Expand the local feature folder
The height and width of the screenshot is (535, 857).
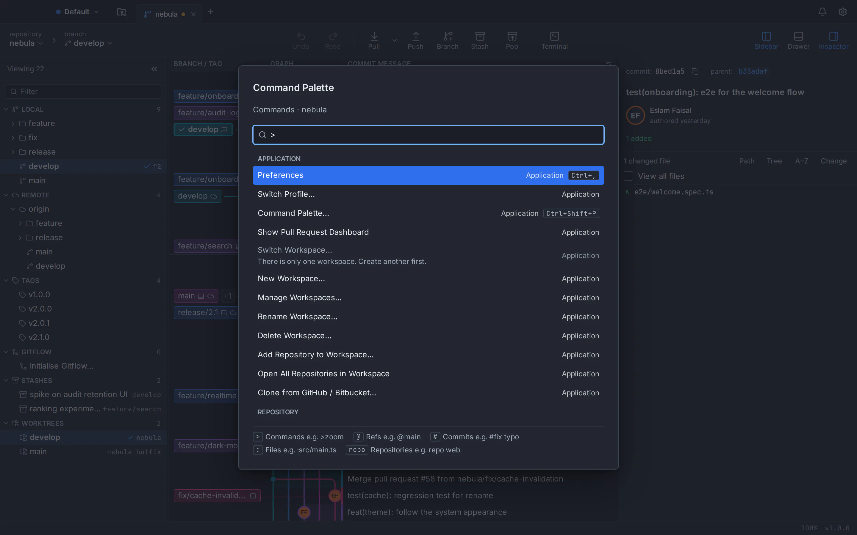pyautogui.click(x=13, y=123)
